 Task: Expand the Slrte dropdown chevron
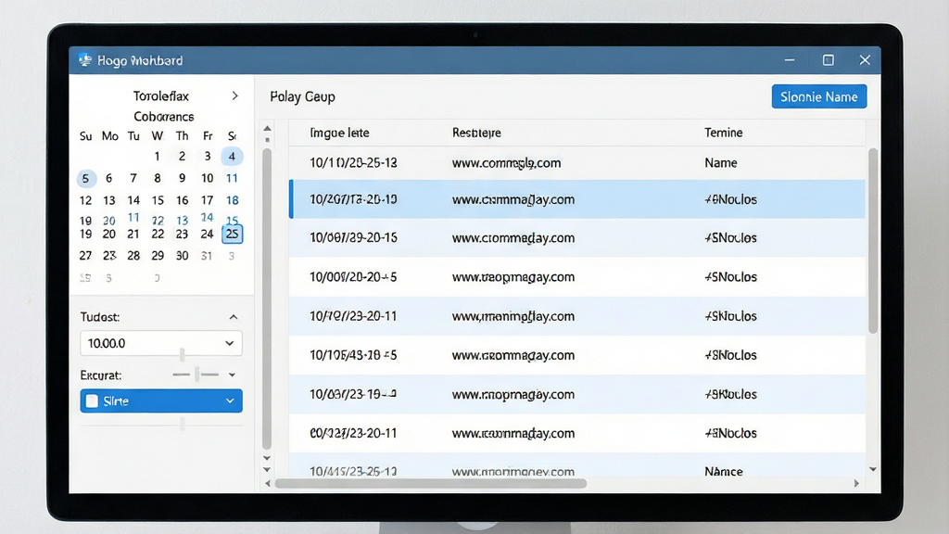pyautogui.click(x=230, y=400)
